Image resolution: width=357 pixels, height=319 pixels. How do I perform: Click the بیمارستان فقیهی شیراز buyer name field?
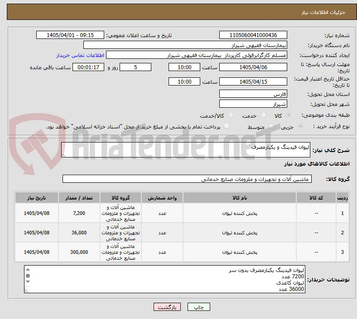185,45
